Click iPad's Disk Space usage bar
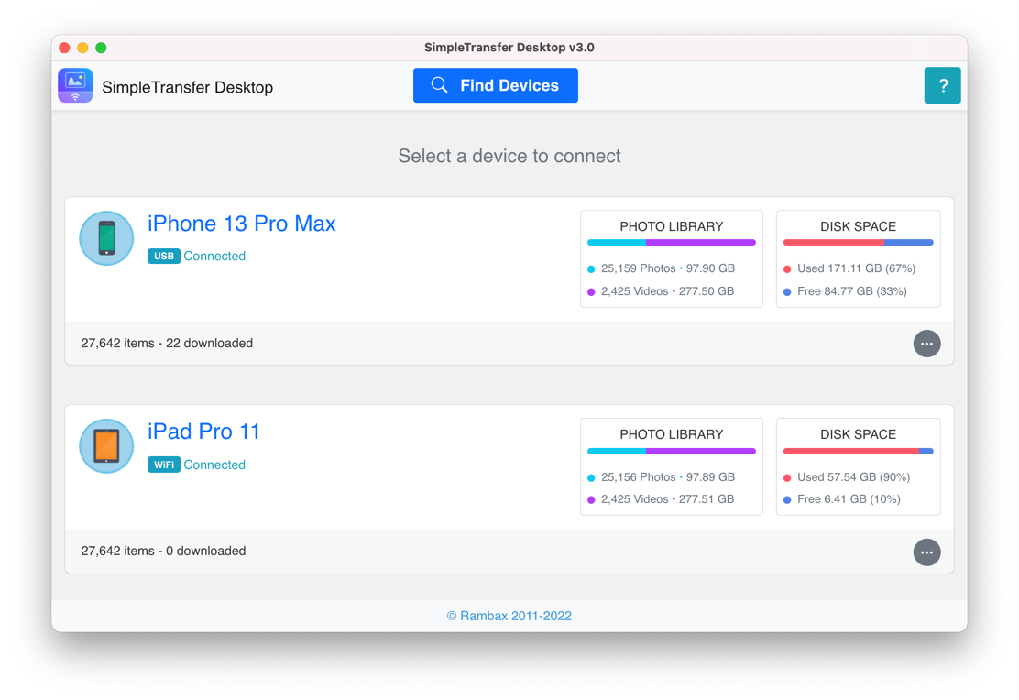Image resolution: width=1019 pixels, height=700 pixels. (858, 451)
